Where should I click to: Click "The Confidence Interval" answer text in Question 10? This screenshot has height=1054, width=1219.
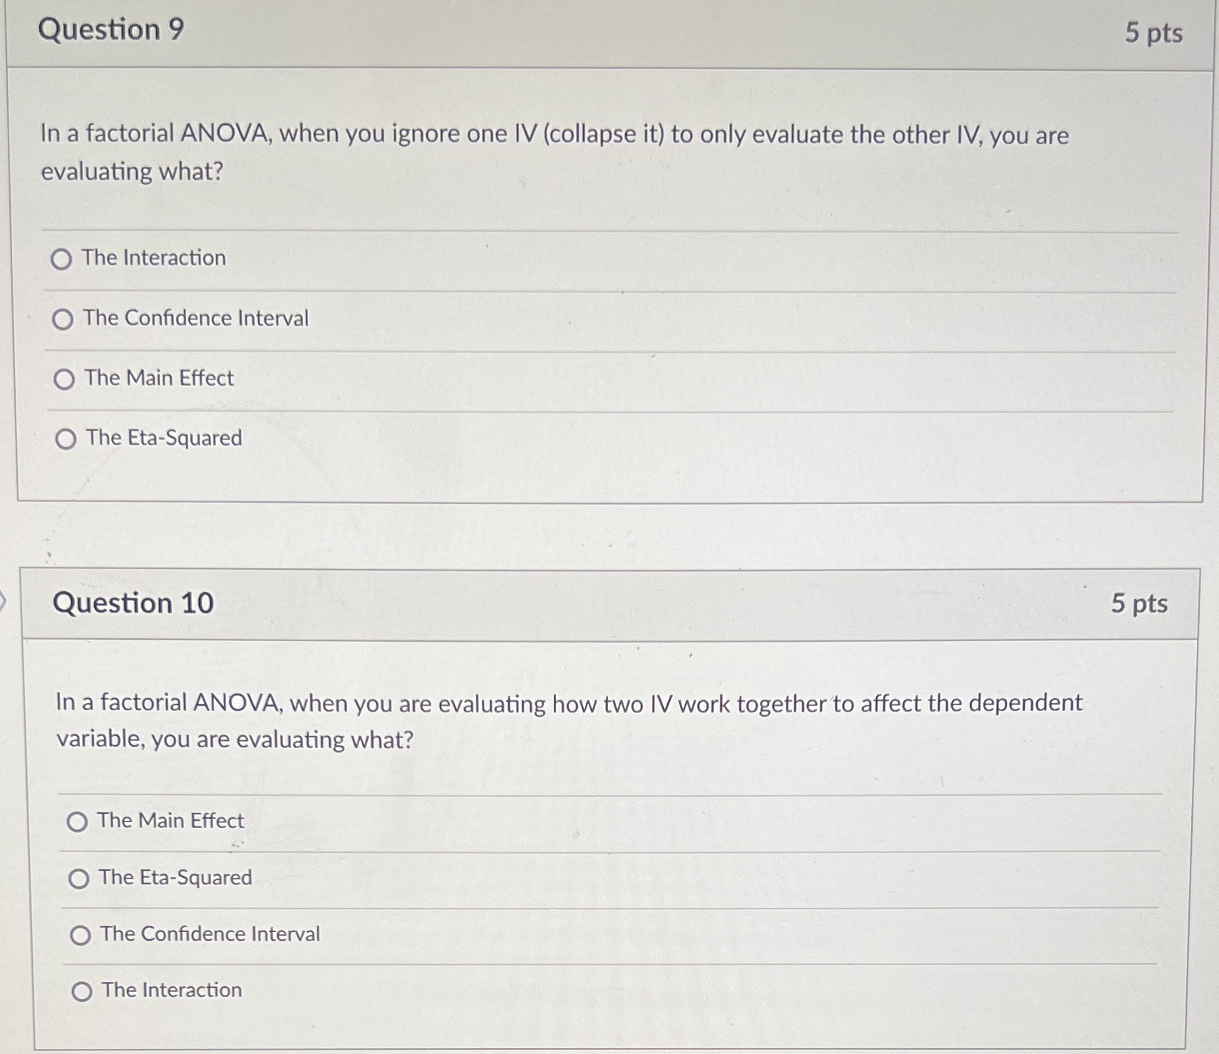210,933
